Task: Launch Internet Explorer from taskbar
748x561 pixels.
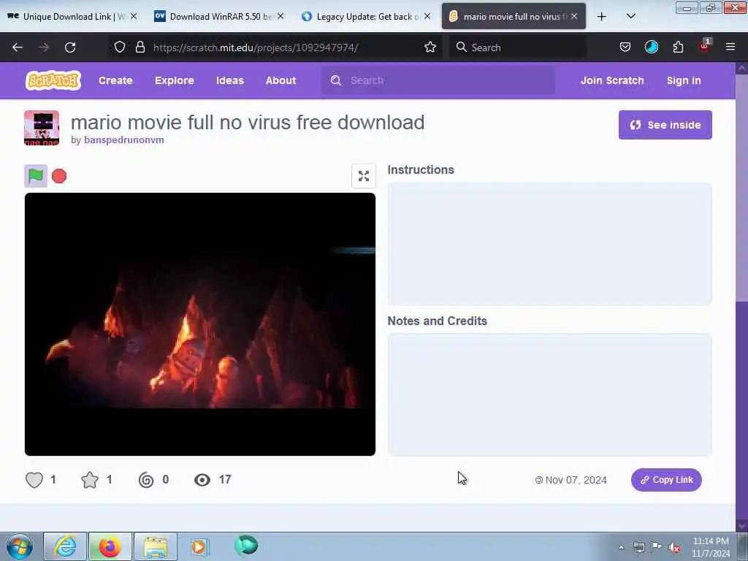Action: point(65,546)
